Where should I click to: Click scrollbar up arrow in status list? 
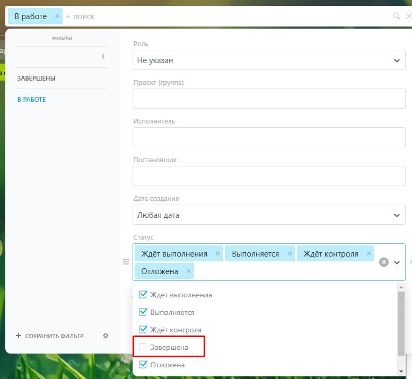pos(401,287)
